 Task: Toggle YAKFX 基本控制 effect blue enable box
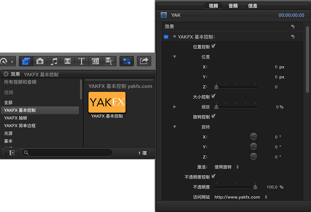coord(166,37)
